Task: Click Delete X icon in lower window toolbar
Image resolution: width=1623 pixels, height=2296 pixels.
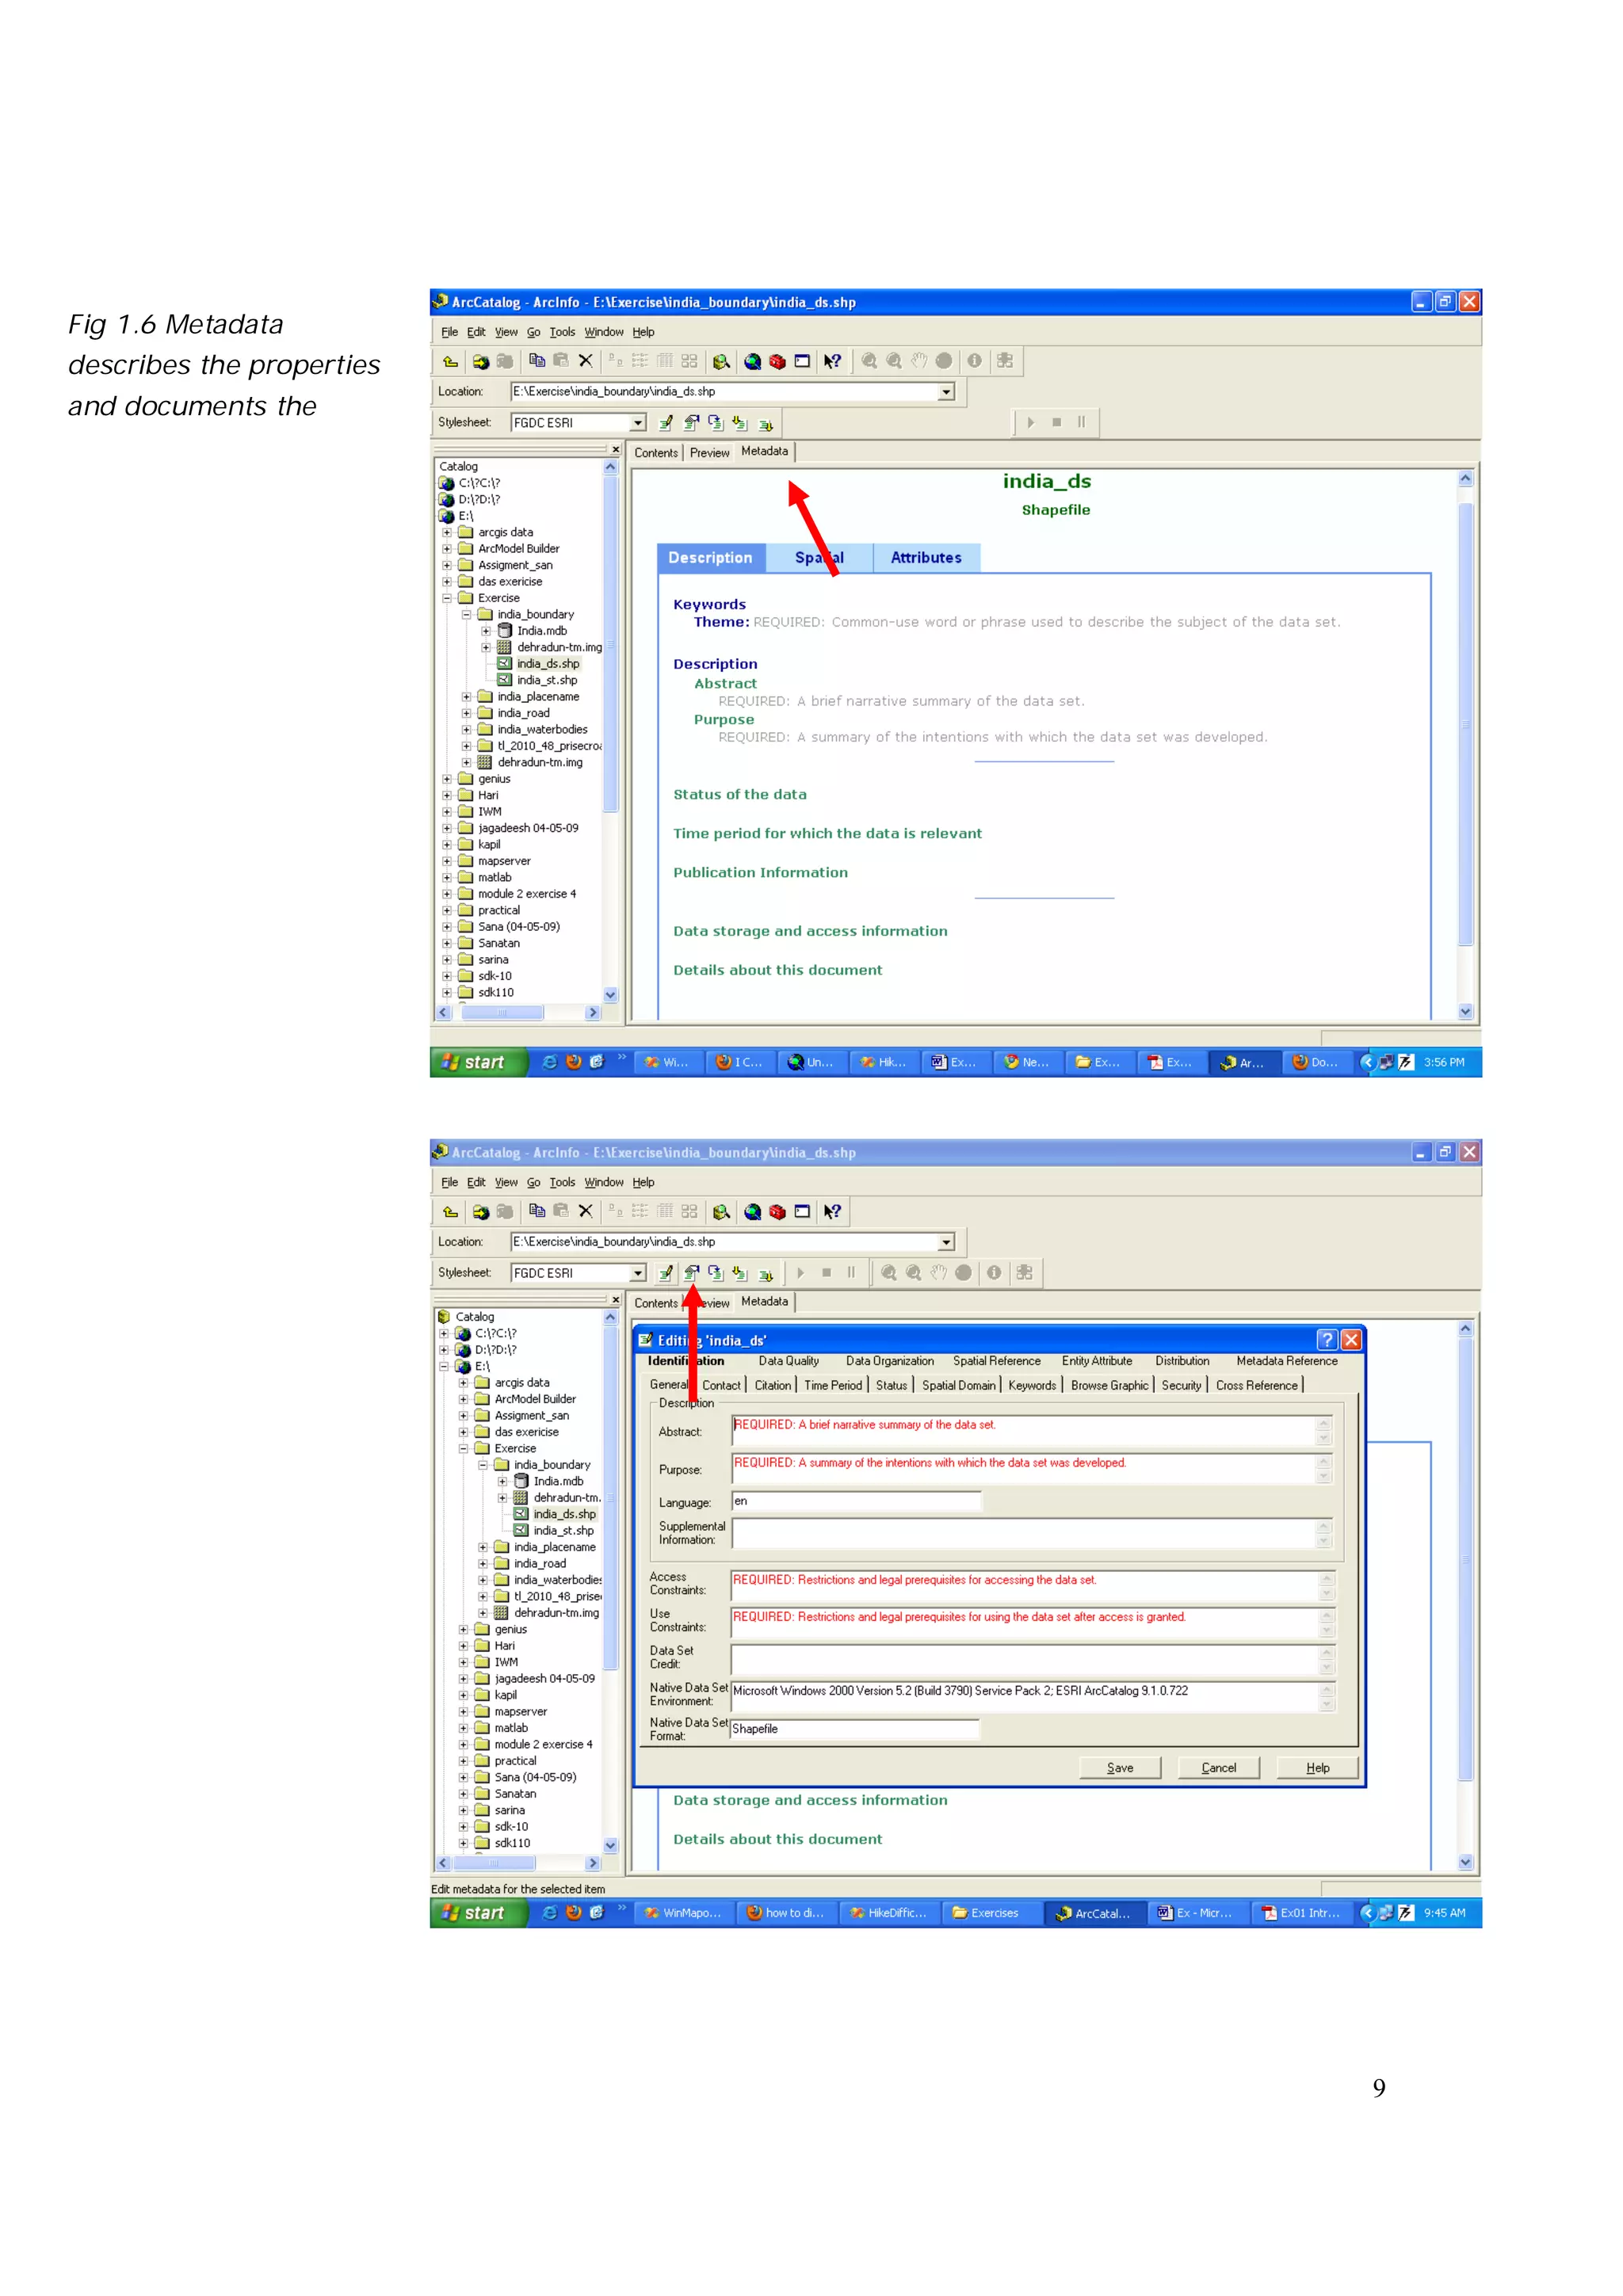Action: coord(586,1211)
